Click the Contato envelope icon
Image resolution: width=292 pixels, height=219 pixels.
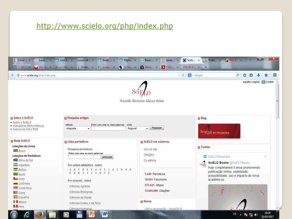(x=263, y=82)
